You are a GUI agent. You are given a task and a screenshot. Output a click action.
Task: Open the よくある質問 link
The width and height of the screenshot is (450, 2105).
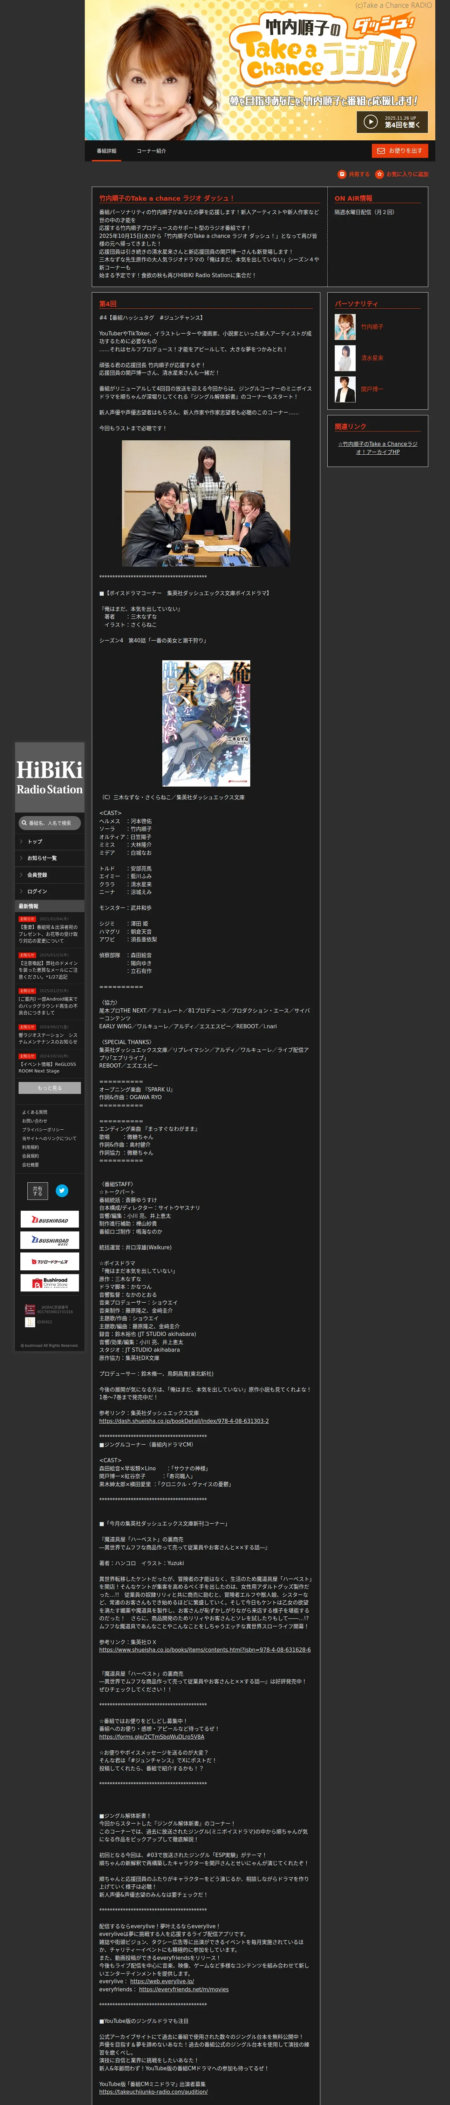(34, 1112)
